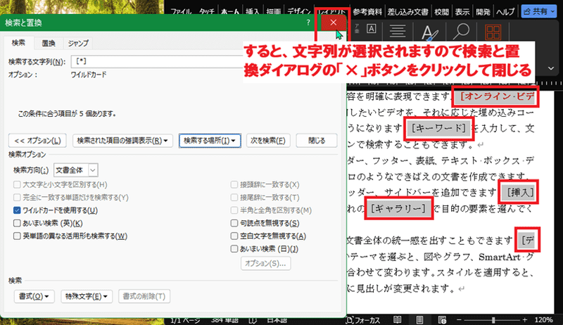Enable あいまい検索 (日)(J) checkbox

(234, 248)
